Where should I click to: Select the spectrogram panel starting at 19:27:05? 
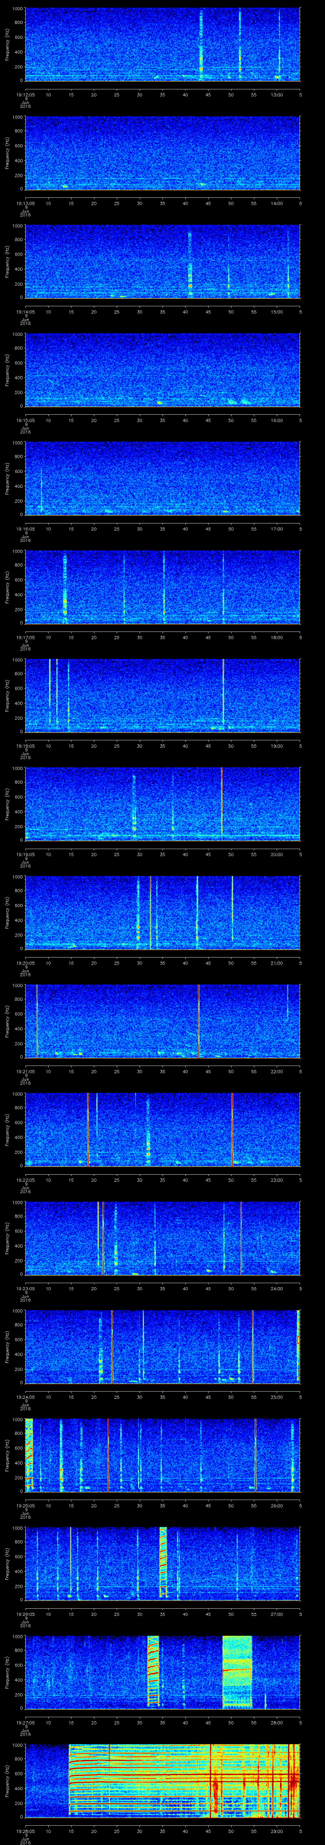[163, 1672]
